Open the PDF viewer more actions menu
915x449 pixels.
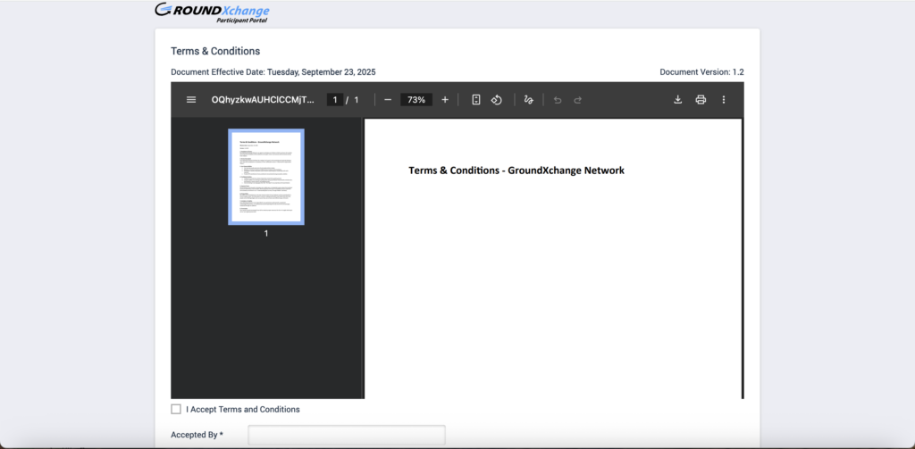(x=724, y=100)
